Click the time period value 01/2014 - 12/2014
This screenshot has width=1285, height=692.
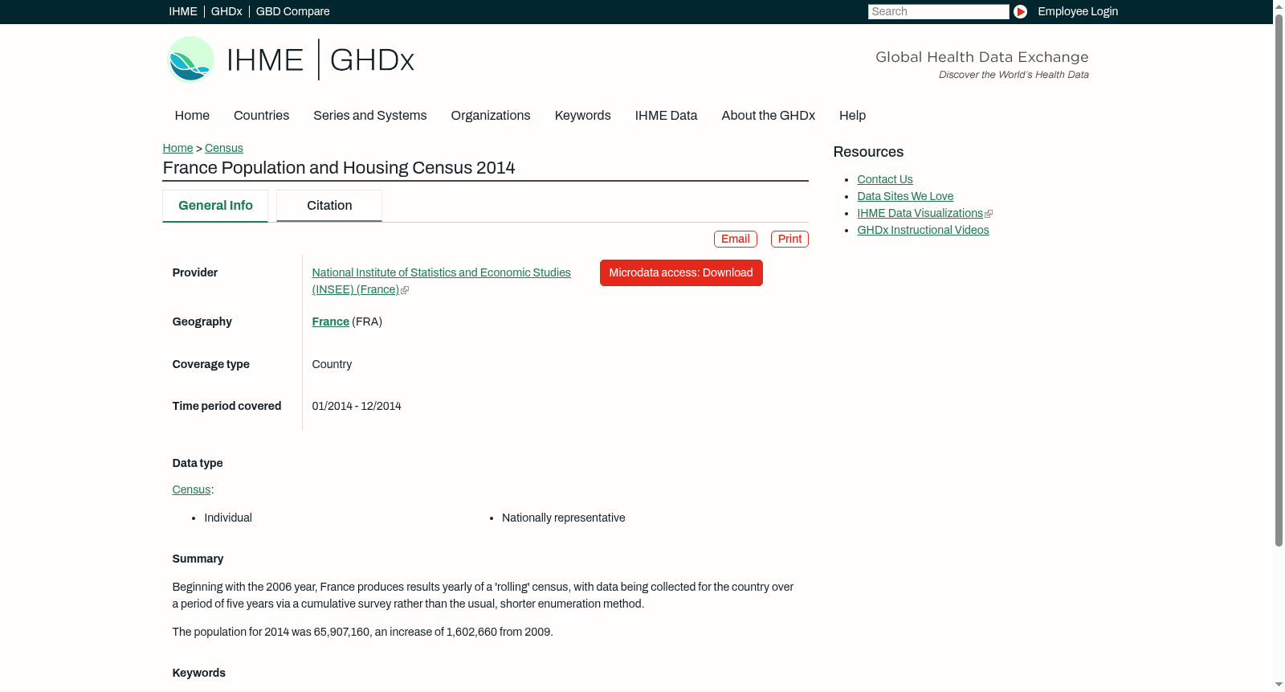(x=357, y=406)
